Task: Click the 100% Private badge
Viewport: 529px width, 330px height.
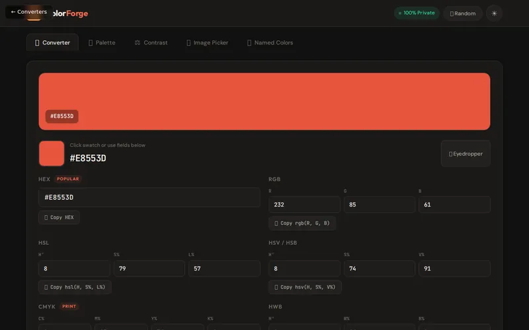Action: click(417, 13)
